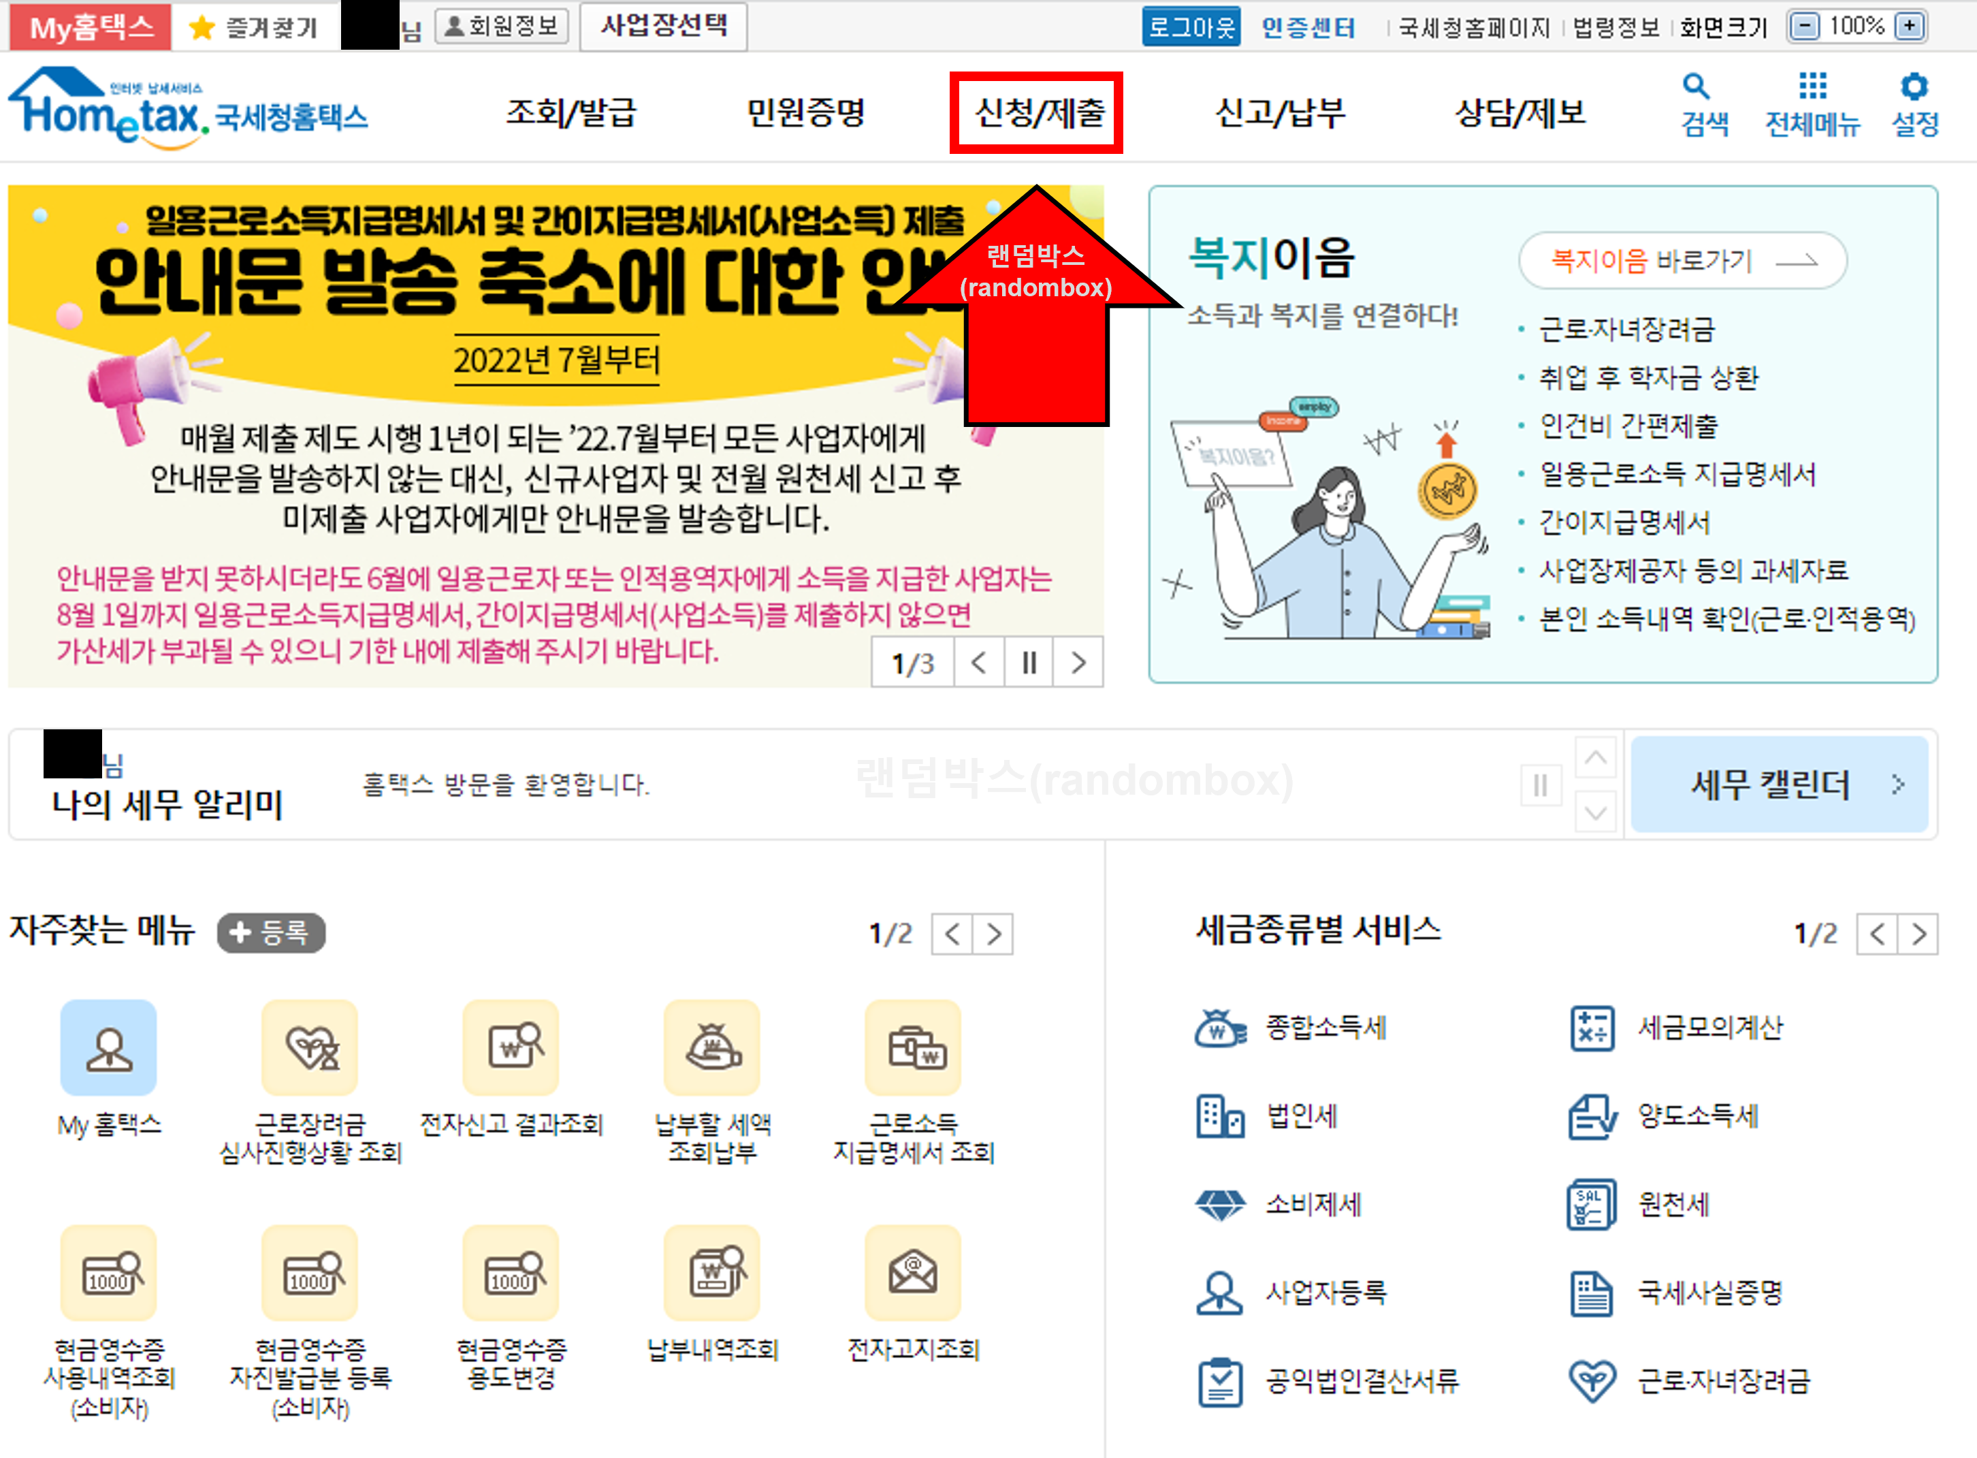
Task: Click the 로그아웃 button
Action: 1191,27
